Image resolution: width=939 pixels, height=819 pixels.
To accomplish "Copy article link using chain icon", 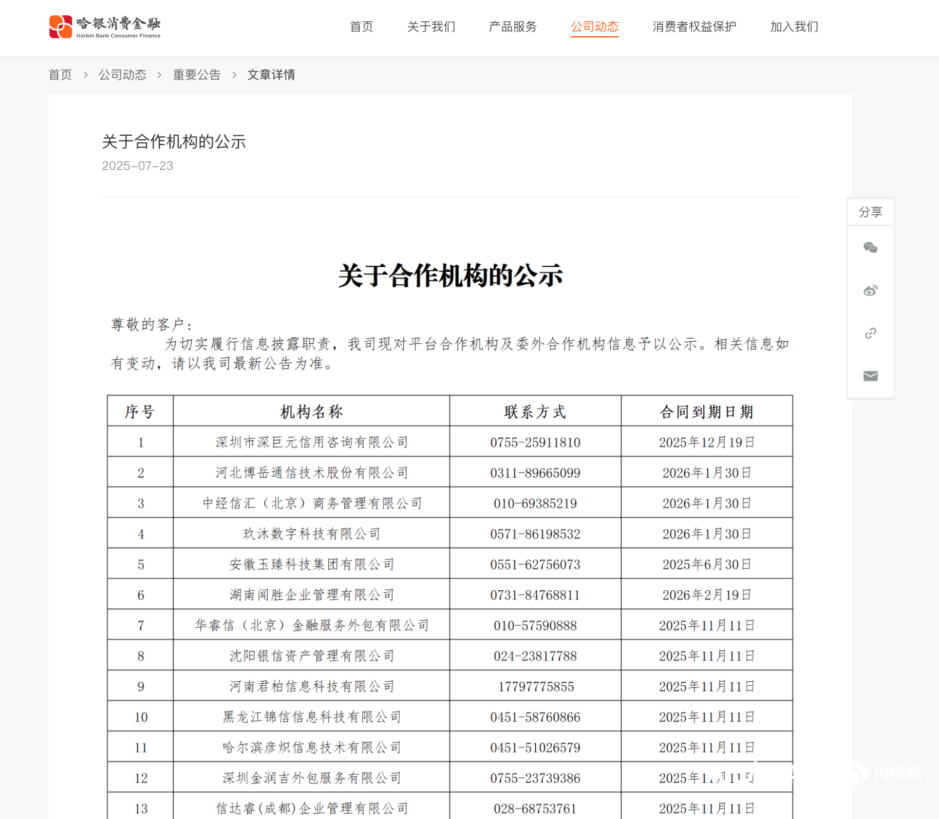I will (x=870, y=333).
